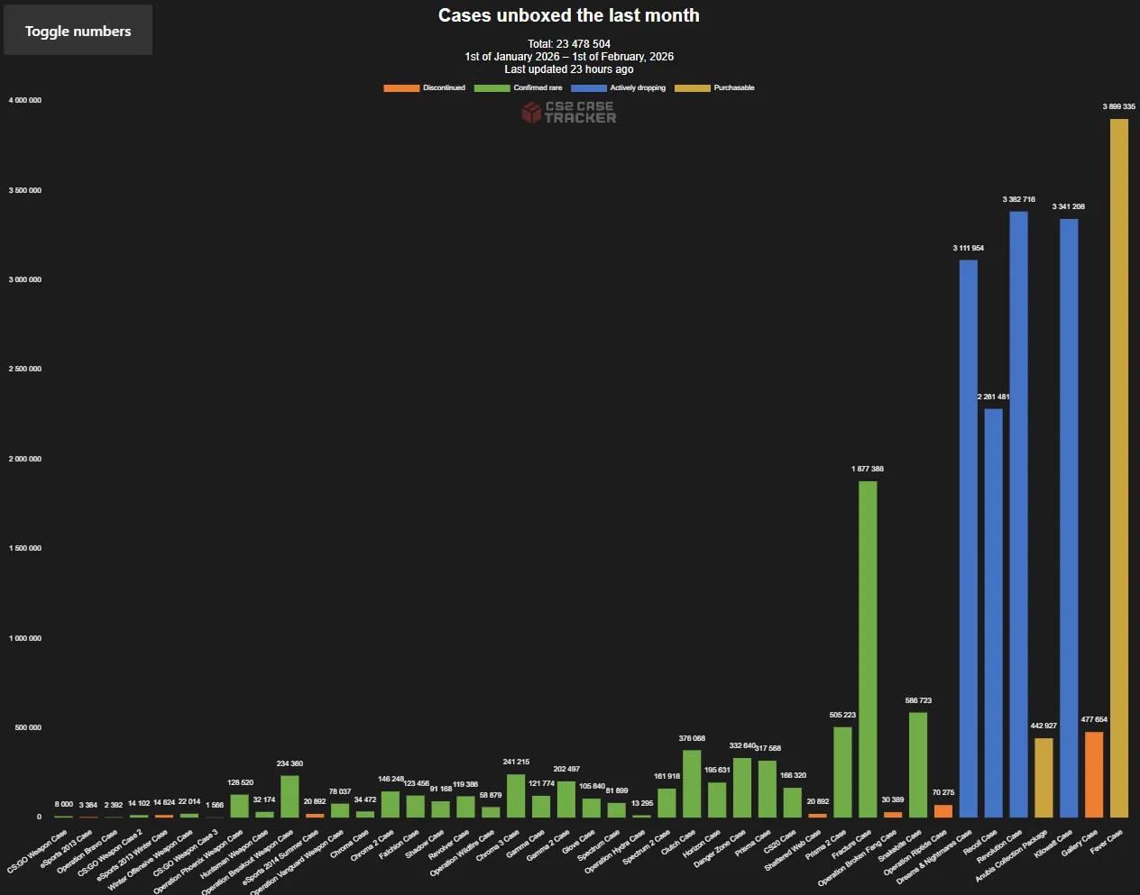Image resolution: width=1140 pixels, height=895 pixels.
Task: Click the 'Glove Case' axis label
Action: click(x=579, y=842)
